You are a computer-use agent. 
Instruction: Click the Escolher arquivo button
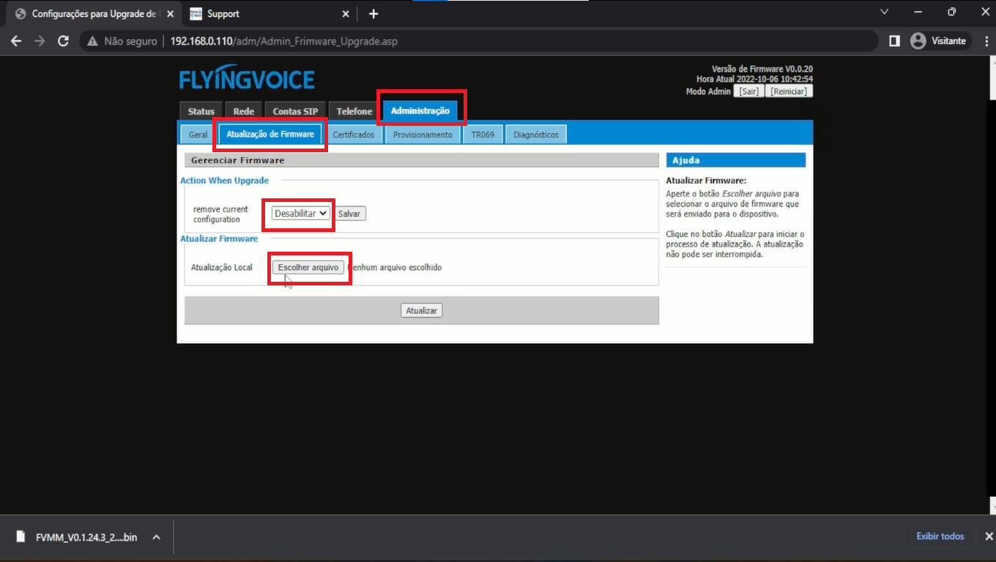coord(308,268)
